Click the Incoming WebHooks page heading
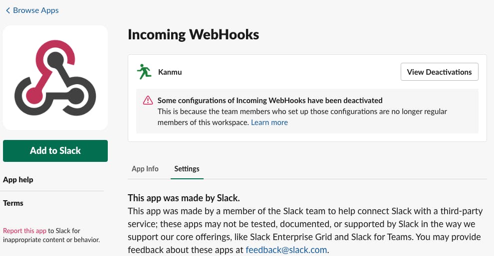Viewport: 494px width, 256px height. 193,34
